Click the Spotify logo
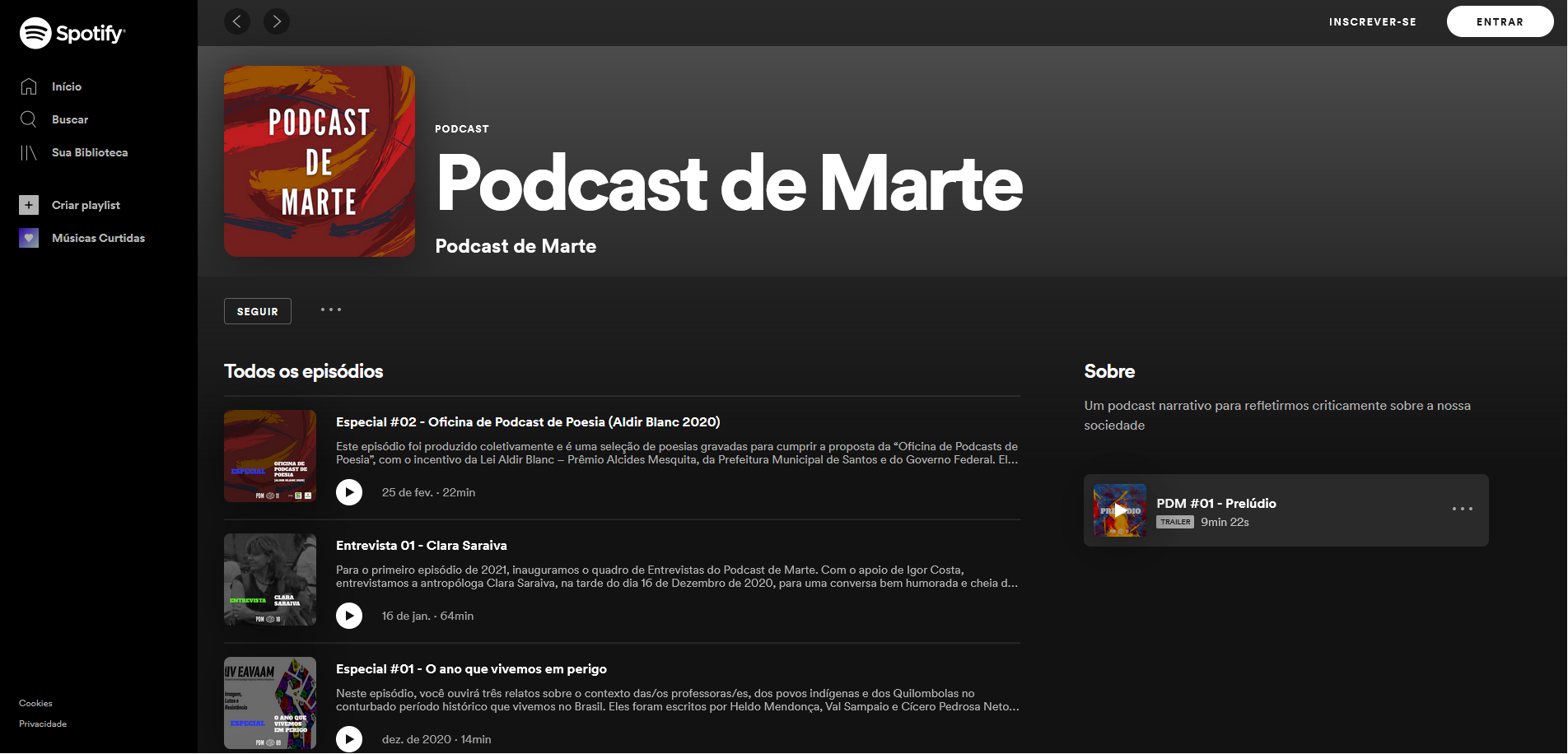 coord(72,33)
